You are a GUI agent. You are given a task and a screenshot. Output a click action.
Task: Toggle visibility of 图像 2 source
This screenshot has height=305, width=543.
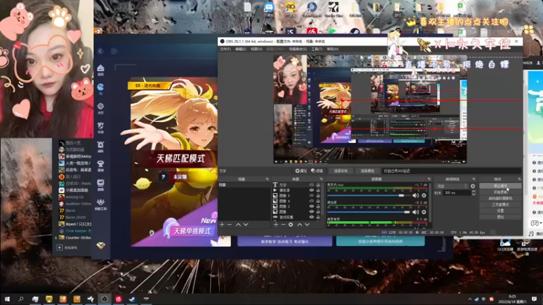[312, 207]
